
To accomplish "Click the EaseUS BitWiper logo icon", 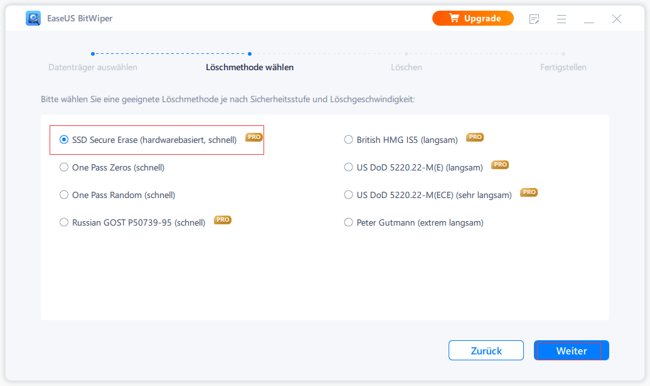I will (33, 18).
